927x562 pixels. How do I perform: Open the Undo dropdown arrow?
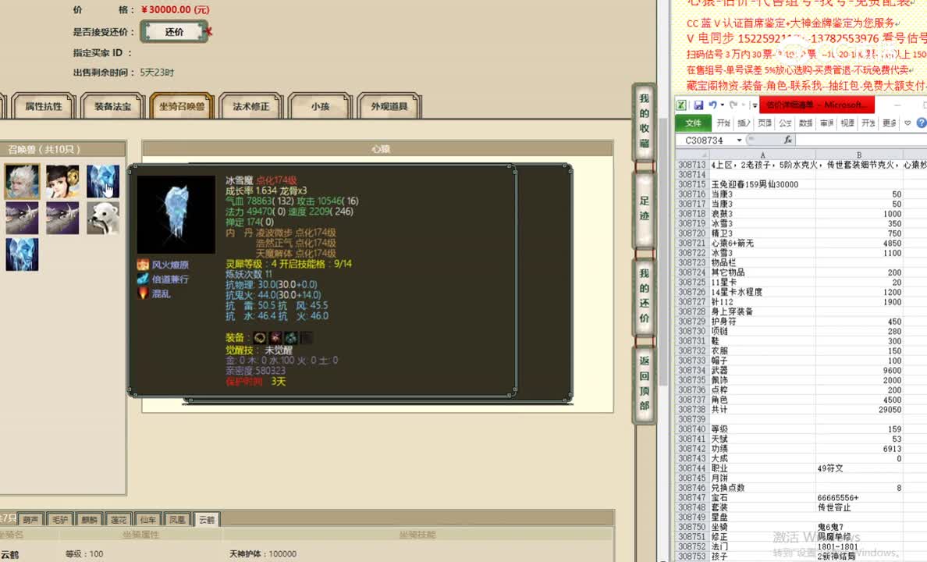[x=722, y=105]
